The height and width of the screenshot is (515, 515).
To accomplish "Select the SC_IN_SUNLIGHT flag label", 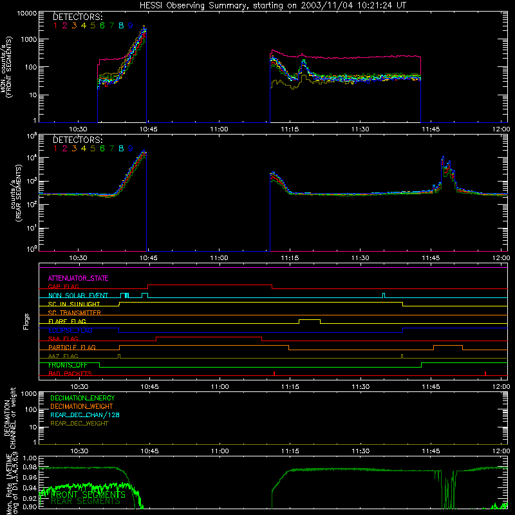I will [74, 304].
